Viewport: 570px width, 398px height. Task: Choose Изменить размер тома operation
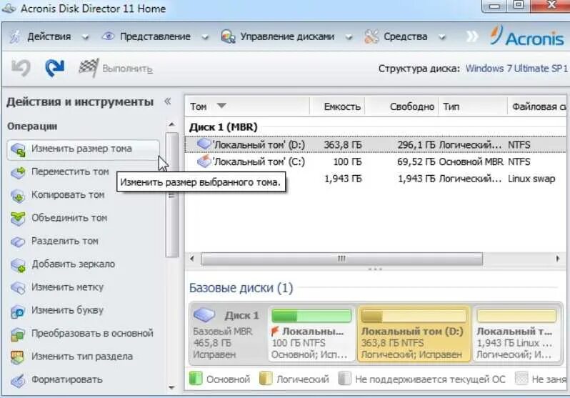click(84, 149)
